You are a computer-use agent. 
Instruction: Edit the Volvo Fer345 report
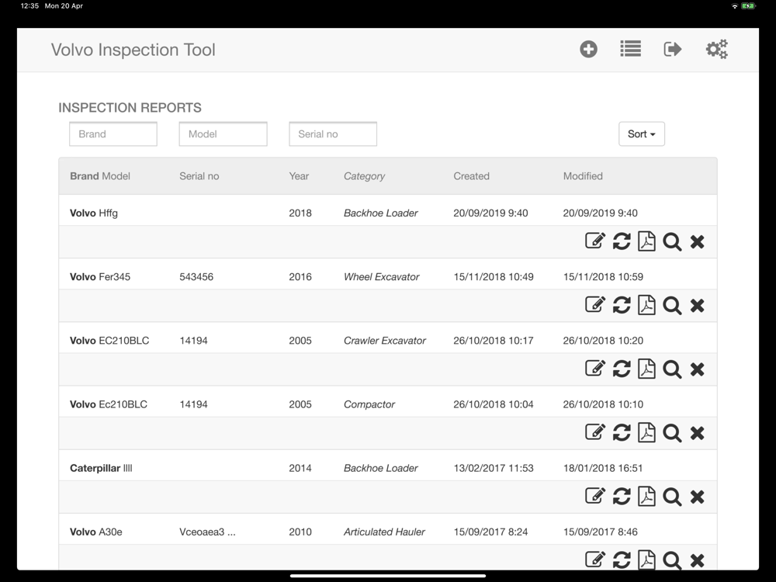(595, 305)
